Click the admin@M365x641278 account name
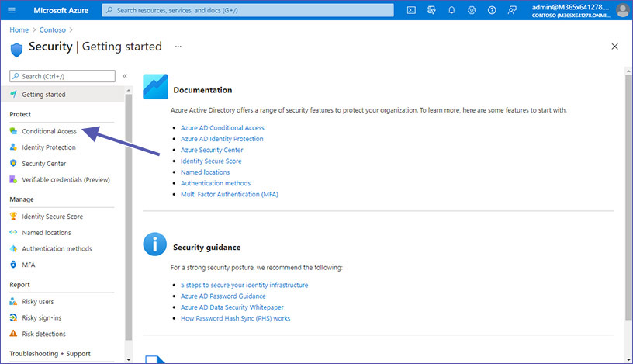The width and height of the screenshot is (633, 364). 570,7
